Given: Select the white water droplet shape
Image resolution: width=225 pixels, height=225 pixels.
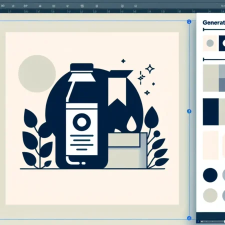Looking at the screenshot, I should 131,123.
